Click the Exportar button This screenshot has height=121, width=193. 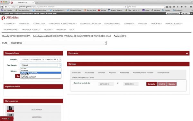pyautogui.click(x=172, y=84)
